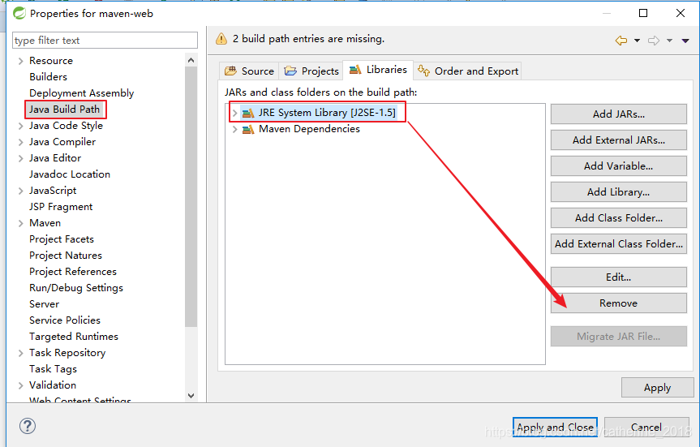
Task: Click the Edit... button
Action: click(x=618, y=277)
